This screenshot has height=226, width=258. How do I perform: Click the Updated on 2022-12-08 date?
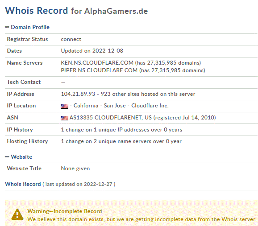tap(92, 51)
